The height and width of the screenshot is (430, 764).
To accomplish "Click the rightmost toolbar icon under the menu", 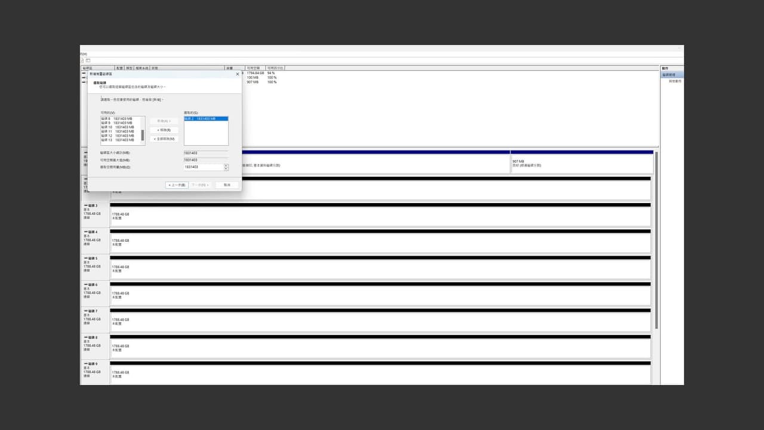I will 88,60.
